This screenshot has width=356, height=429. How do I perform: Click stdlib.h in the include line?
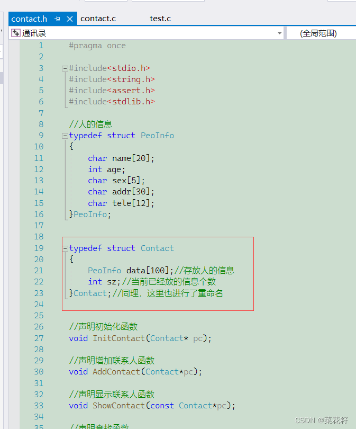(x=131, y=102)
